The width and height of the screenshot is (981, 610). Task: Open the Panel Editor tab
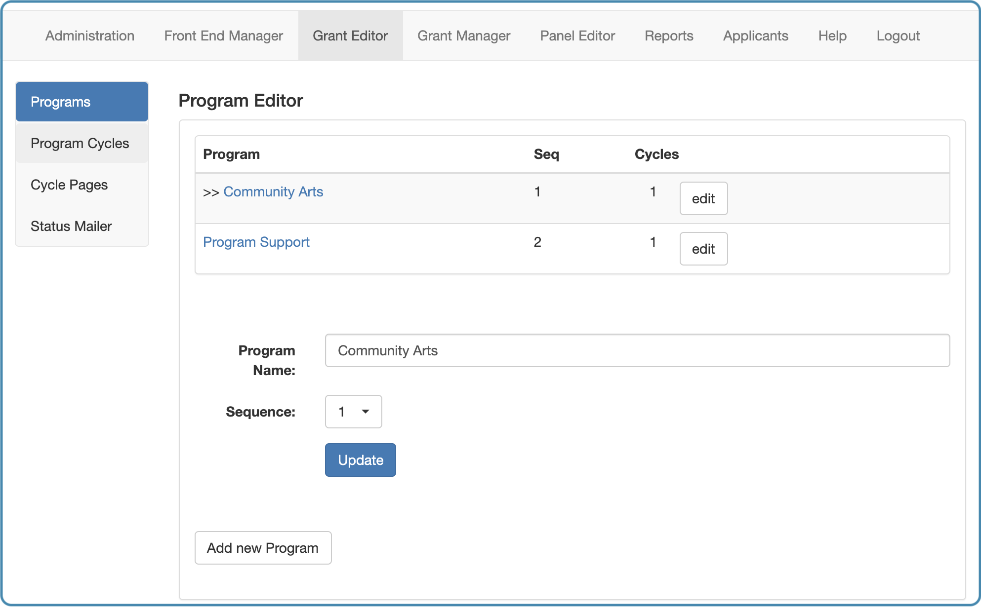[x=577, y=36]
